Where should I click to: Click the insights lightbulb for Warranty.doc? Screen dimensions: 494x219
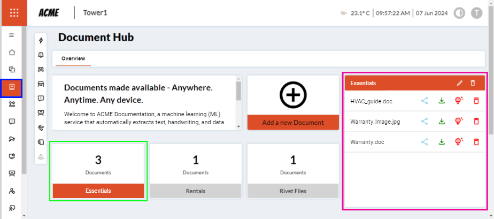click(458, 142)
